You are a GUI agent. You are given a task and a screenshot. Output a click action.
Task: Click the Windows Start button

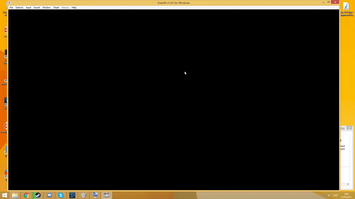5,195
